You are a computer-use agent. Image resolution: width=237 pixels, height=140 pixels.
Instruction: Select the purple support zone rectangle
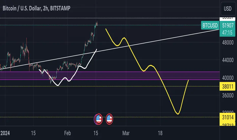(x=110, y=76)
